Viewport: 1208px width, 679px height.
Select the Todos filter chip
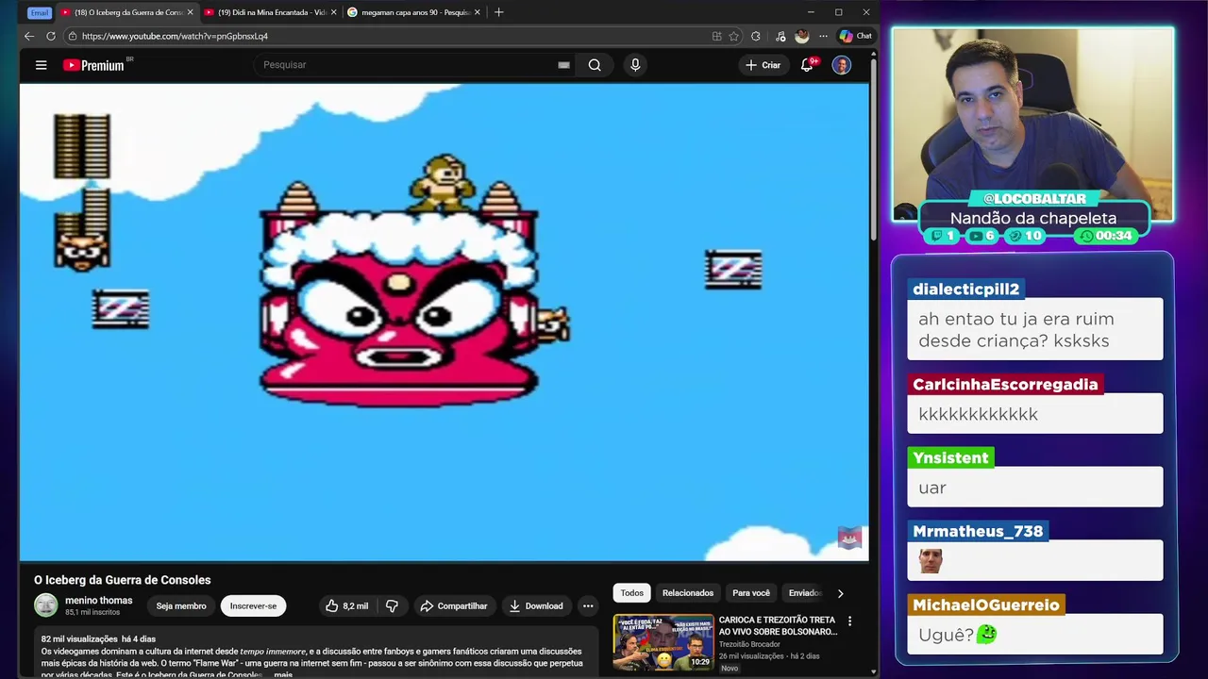[631, 592]
